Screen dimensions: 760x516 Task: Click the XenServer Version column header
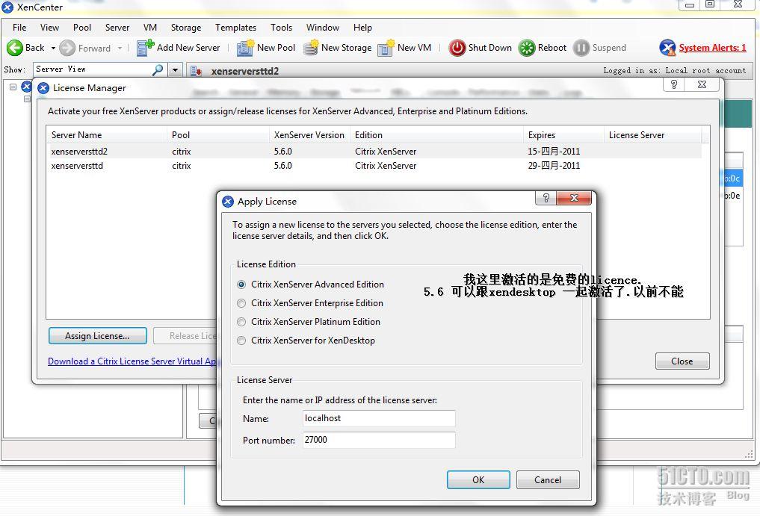[x=309, y=134]
